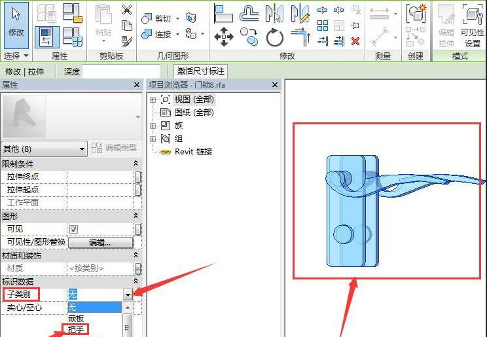Click the Pin tool
This screenshot has width=487, height=337.
pyautogui.click(x=355, y=26)
